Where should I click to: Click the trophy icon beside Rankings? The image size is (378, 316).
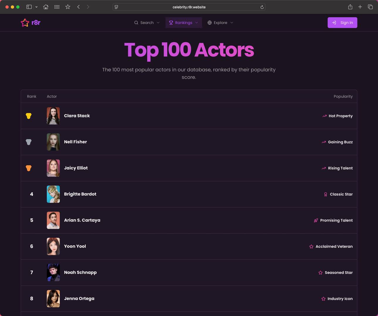tap(171, 23)
